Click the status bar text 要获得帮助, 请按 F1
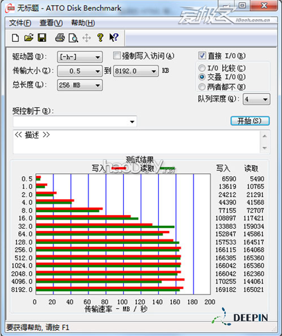282x336 pixels. [38, 327]
